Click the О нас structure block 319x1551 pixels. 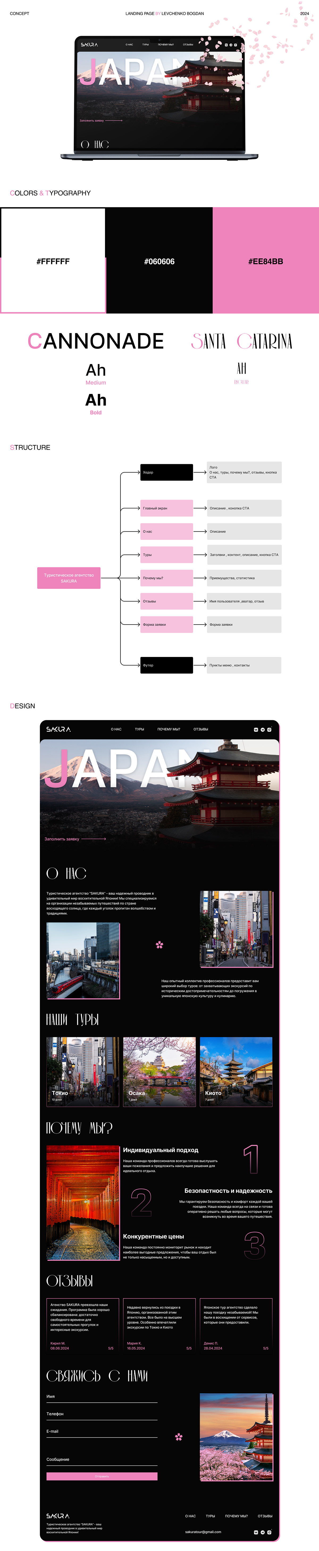click(167, 532)
